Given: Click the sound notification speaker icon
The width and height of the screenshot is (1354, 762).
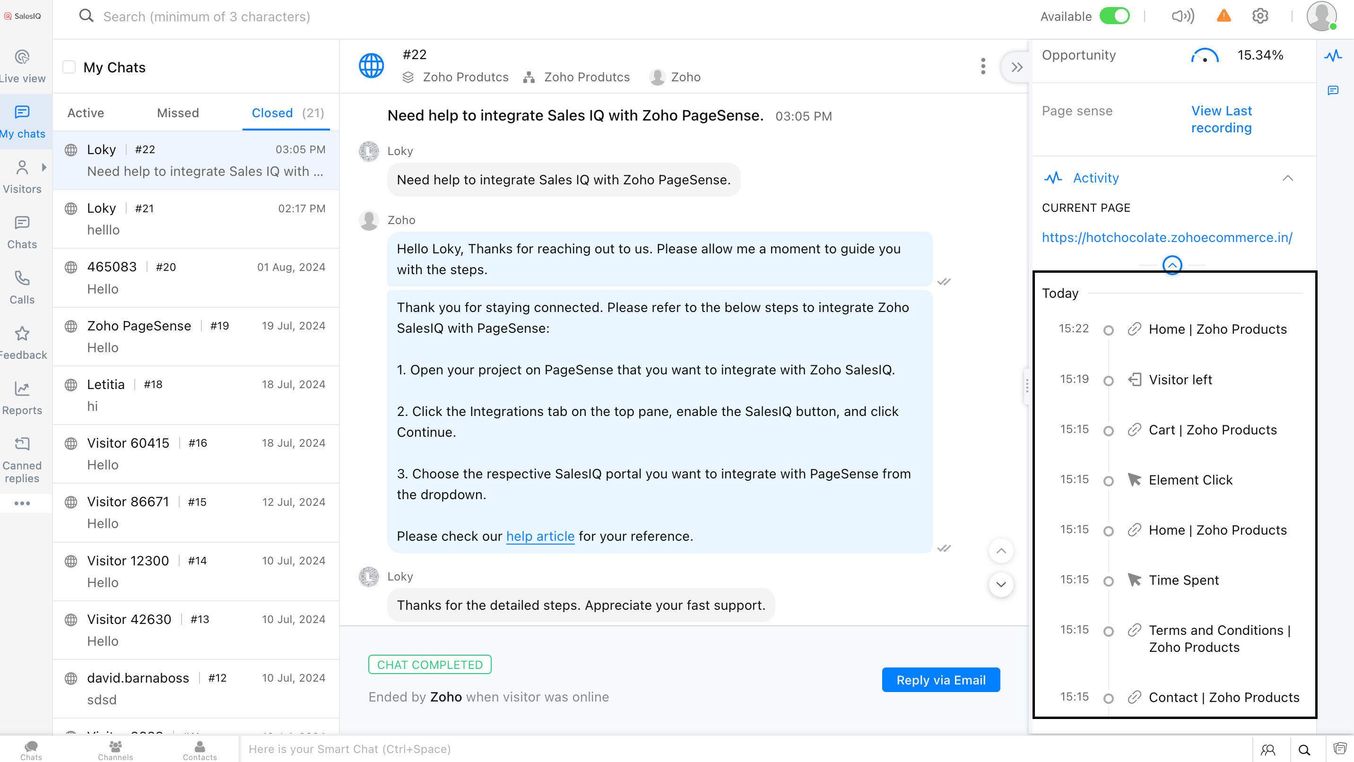Looking at the screenshot, I should click(1183, 16).
